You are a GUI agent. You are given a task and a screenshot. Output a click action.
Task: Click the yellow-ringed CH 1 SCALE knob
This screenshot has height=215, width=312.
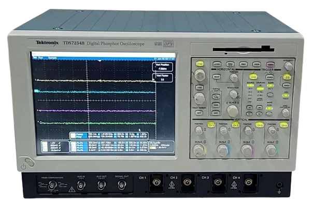tap(198, 150)
